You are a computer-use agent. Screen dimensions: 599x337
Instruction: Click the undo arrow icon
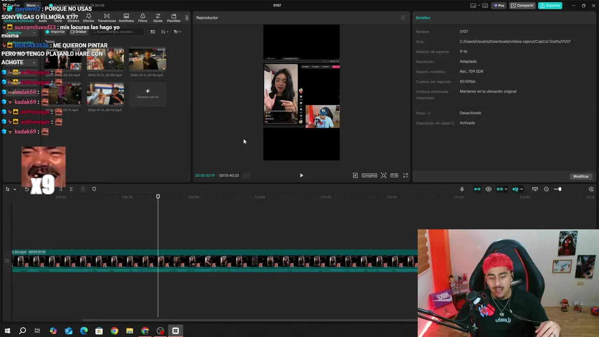pyautogui.click(x=27, y=189)
